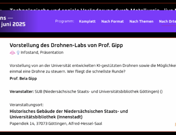Click the event title Vorstellung des Drohnen-Labs
The image size is (176, 135).
coord(66,45)
